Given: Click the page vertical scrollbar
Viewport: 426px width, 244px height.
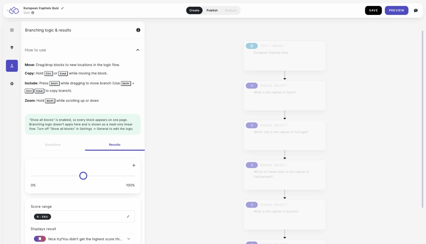Looking at the screenshot, I should coord(422,119).
